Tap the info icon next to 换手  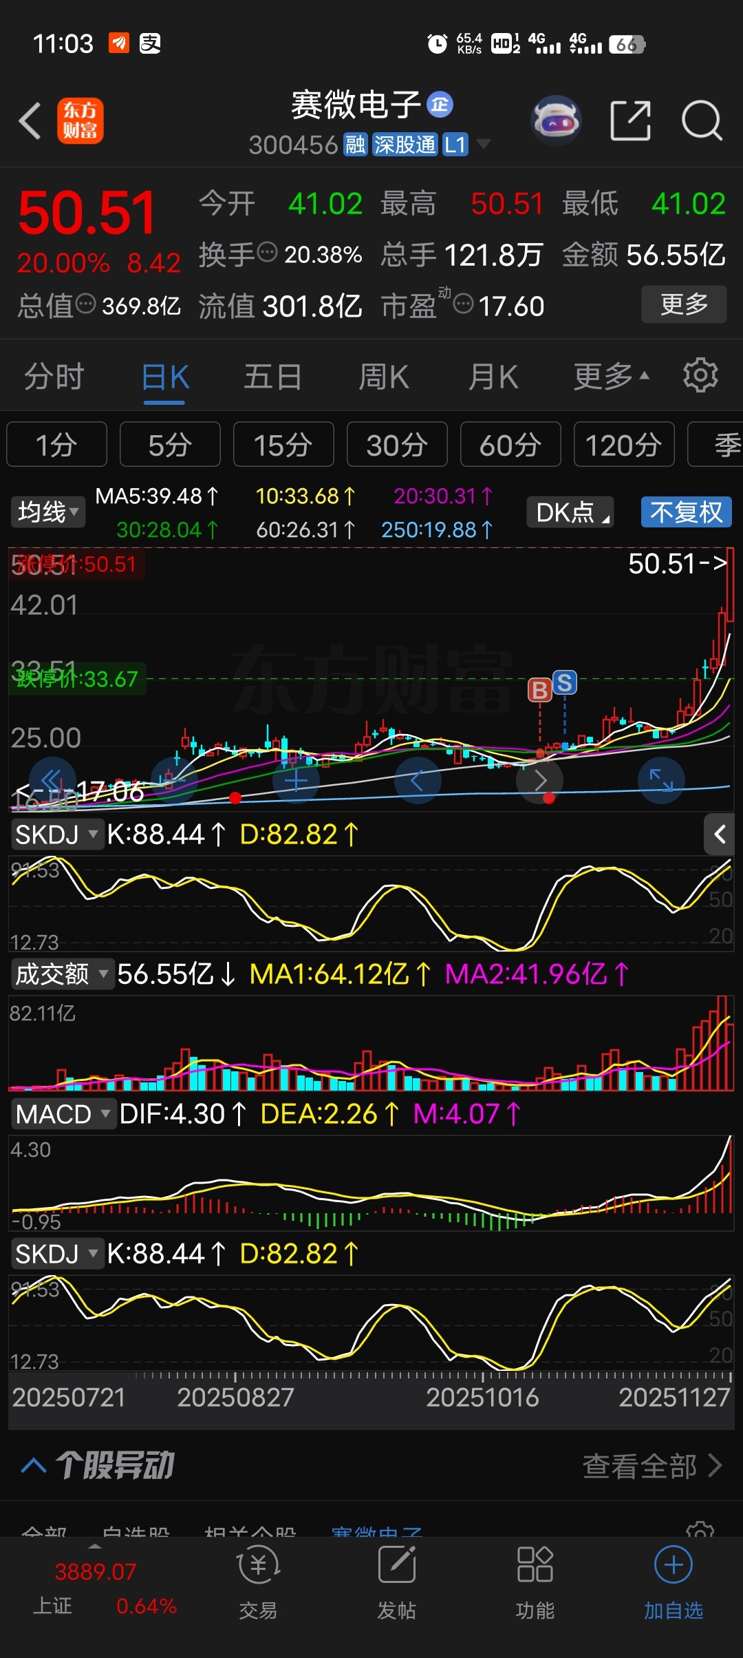point(267,253)
